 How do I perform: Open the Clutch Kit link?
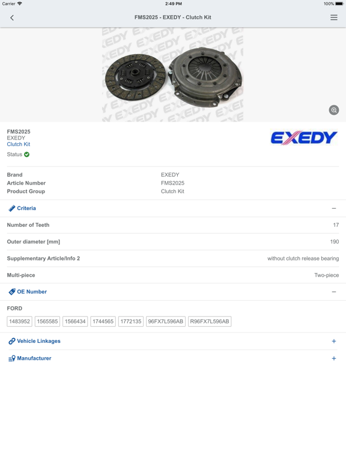[19, 144]
